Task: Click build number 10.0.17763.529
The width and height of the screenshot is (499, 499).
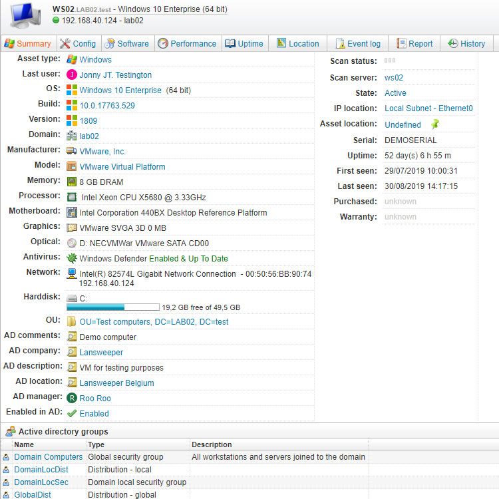Action: (x=107, y=105)
